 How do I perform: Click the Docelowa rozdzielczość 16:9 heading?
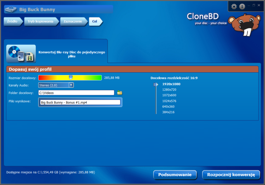click(x=174, y=78)
